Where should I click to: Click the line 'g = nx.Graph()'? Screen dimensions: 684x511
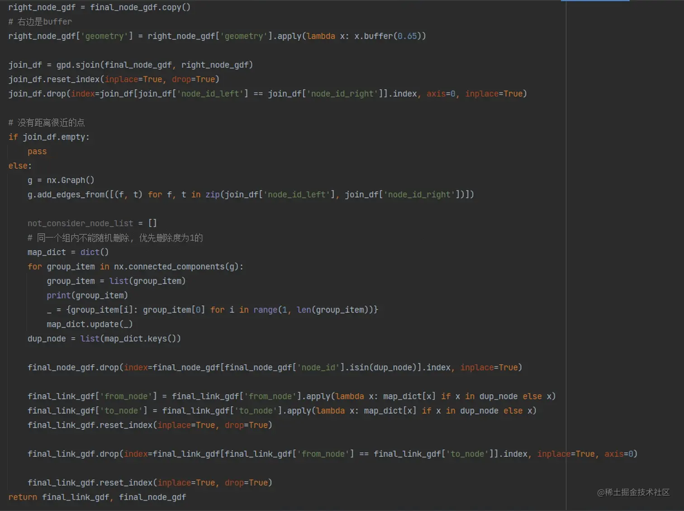[61, 180]
